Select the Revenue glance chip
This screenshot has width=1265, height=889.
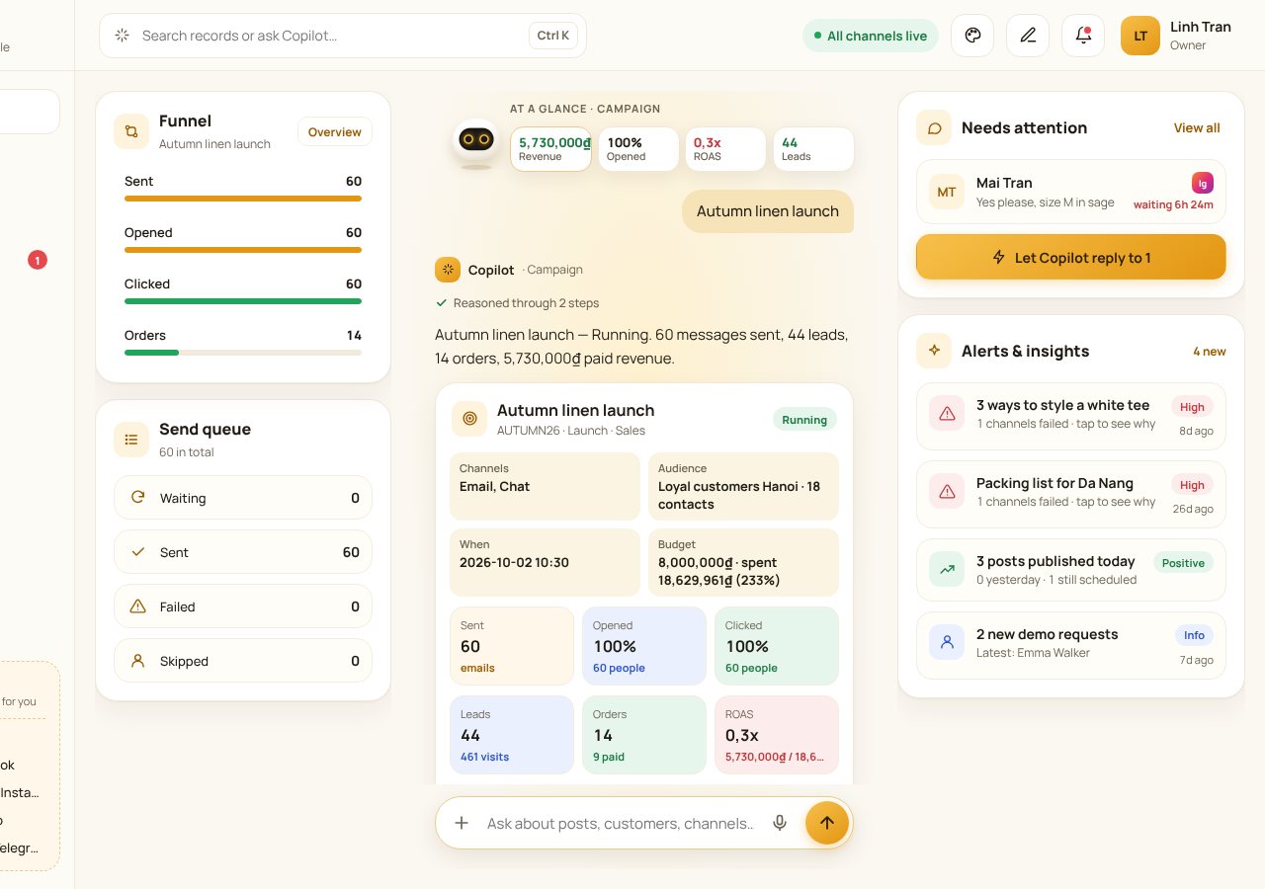click(550, 149)
